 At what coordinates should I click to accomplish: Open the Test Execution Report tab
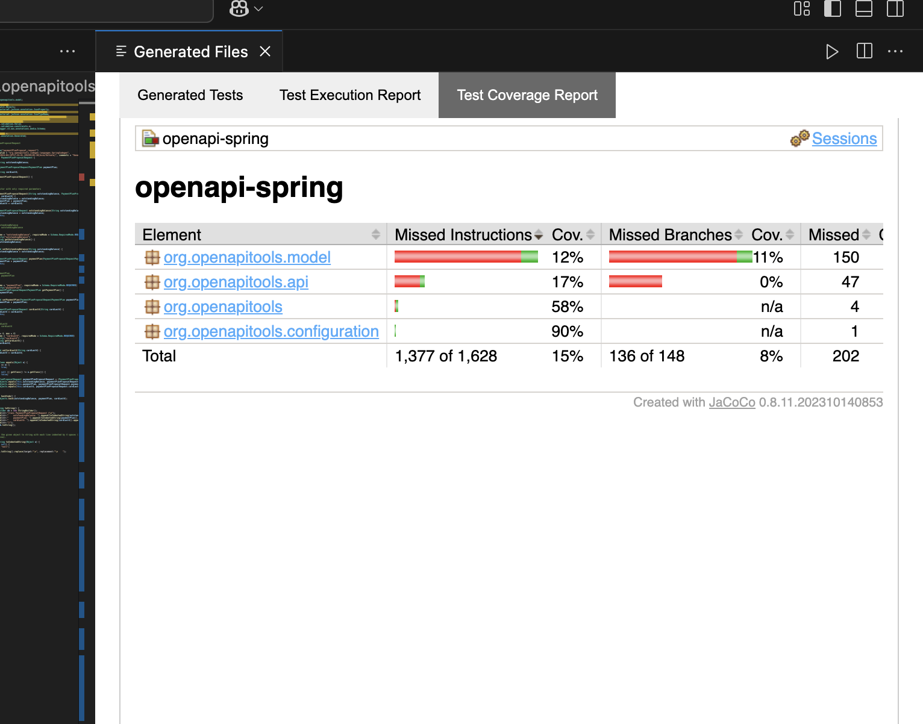tap(350, 95)
